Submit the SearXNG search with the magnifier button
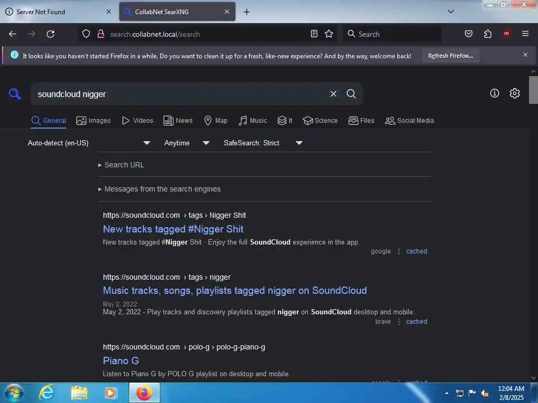 pos(351,94)
